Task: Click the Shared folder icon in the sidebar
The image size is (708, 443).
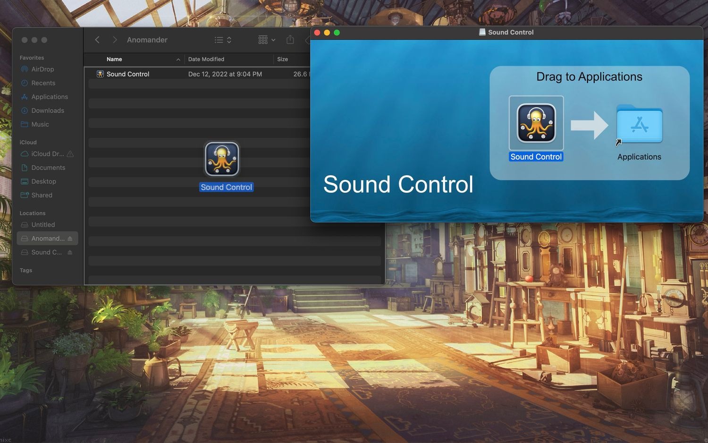Action: click(25, 195)
